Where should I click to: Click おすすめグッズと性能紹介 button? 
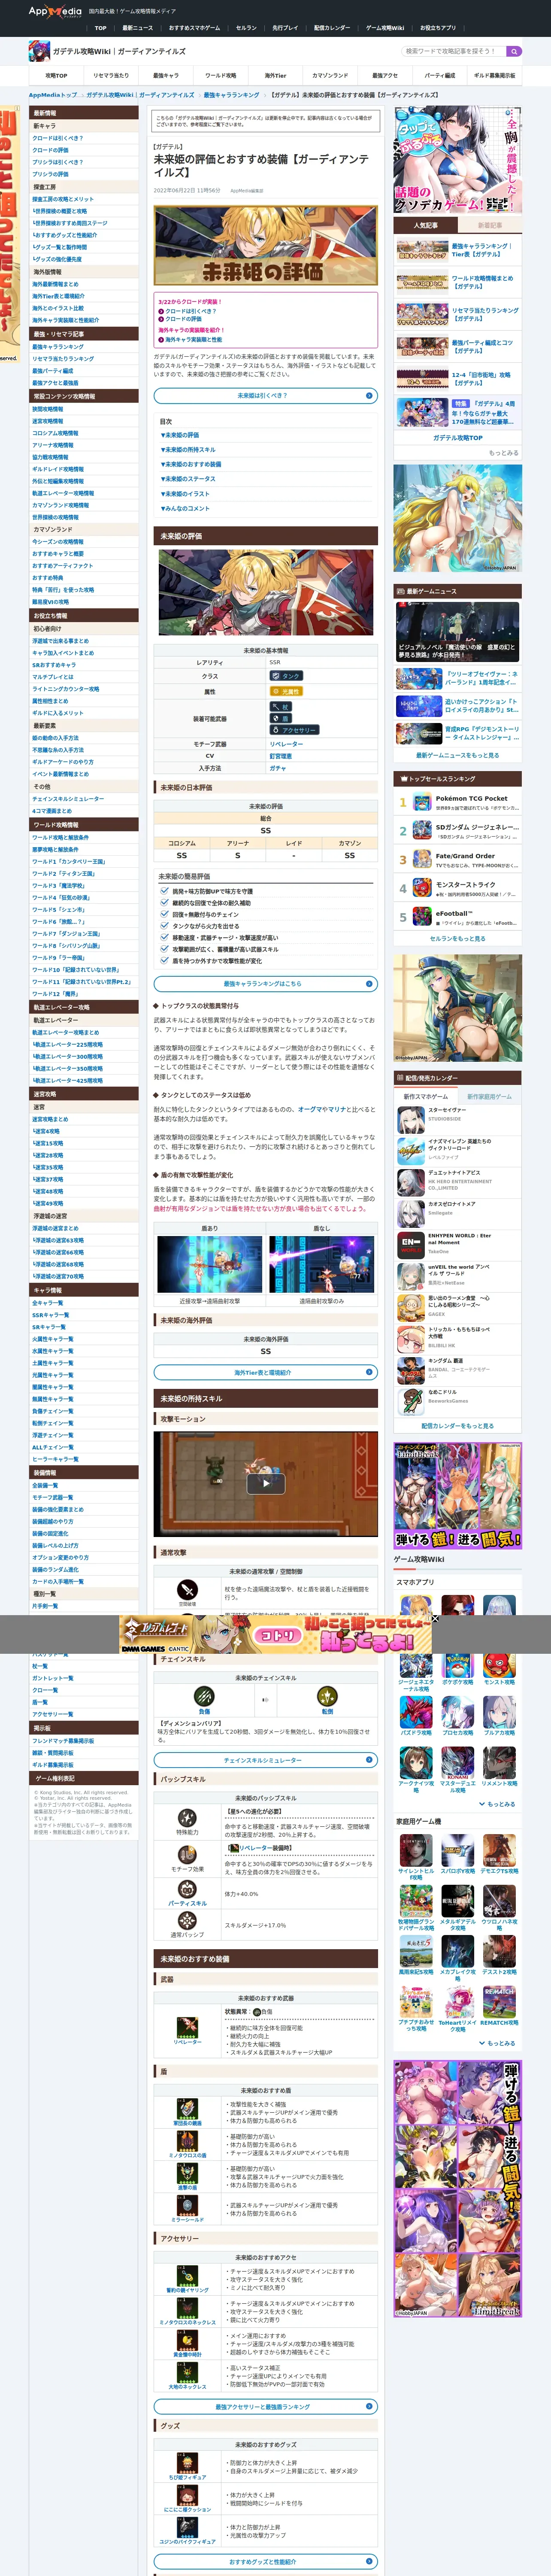(265, 2562)
